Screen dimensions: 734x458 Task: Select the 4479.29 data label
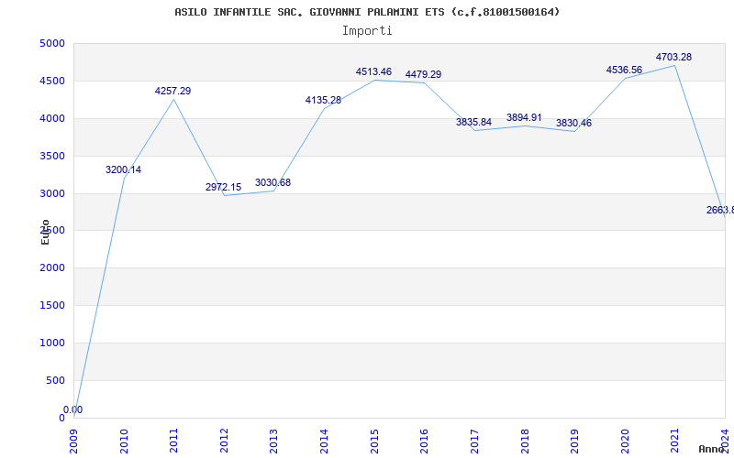(423, 74)
